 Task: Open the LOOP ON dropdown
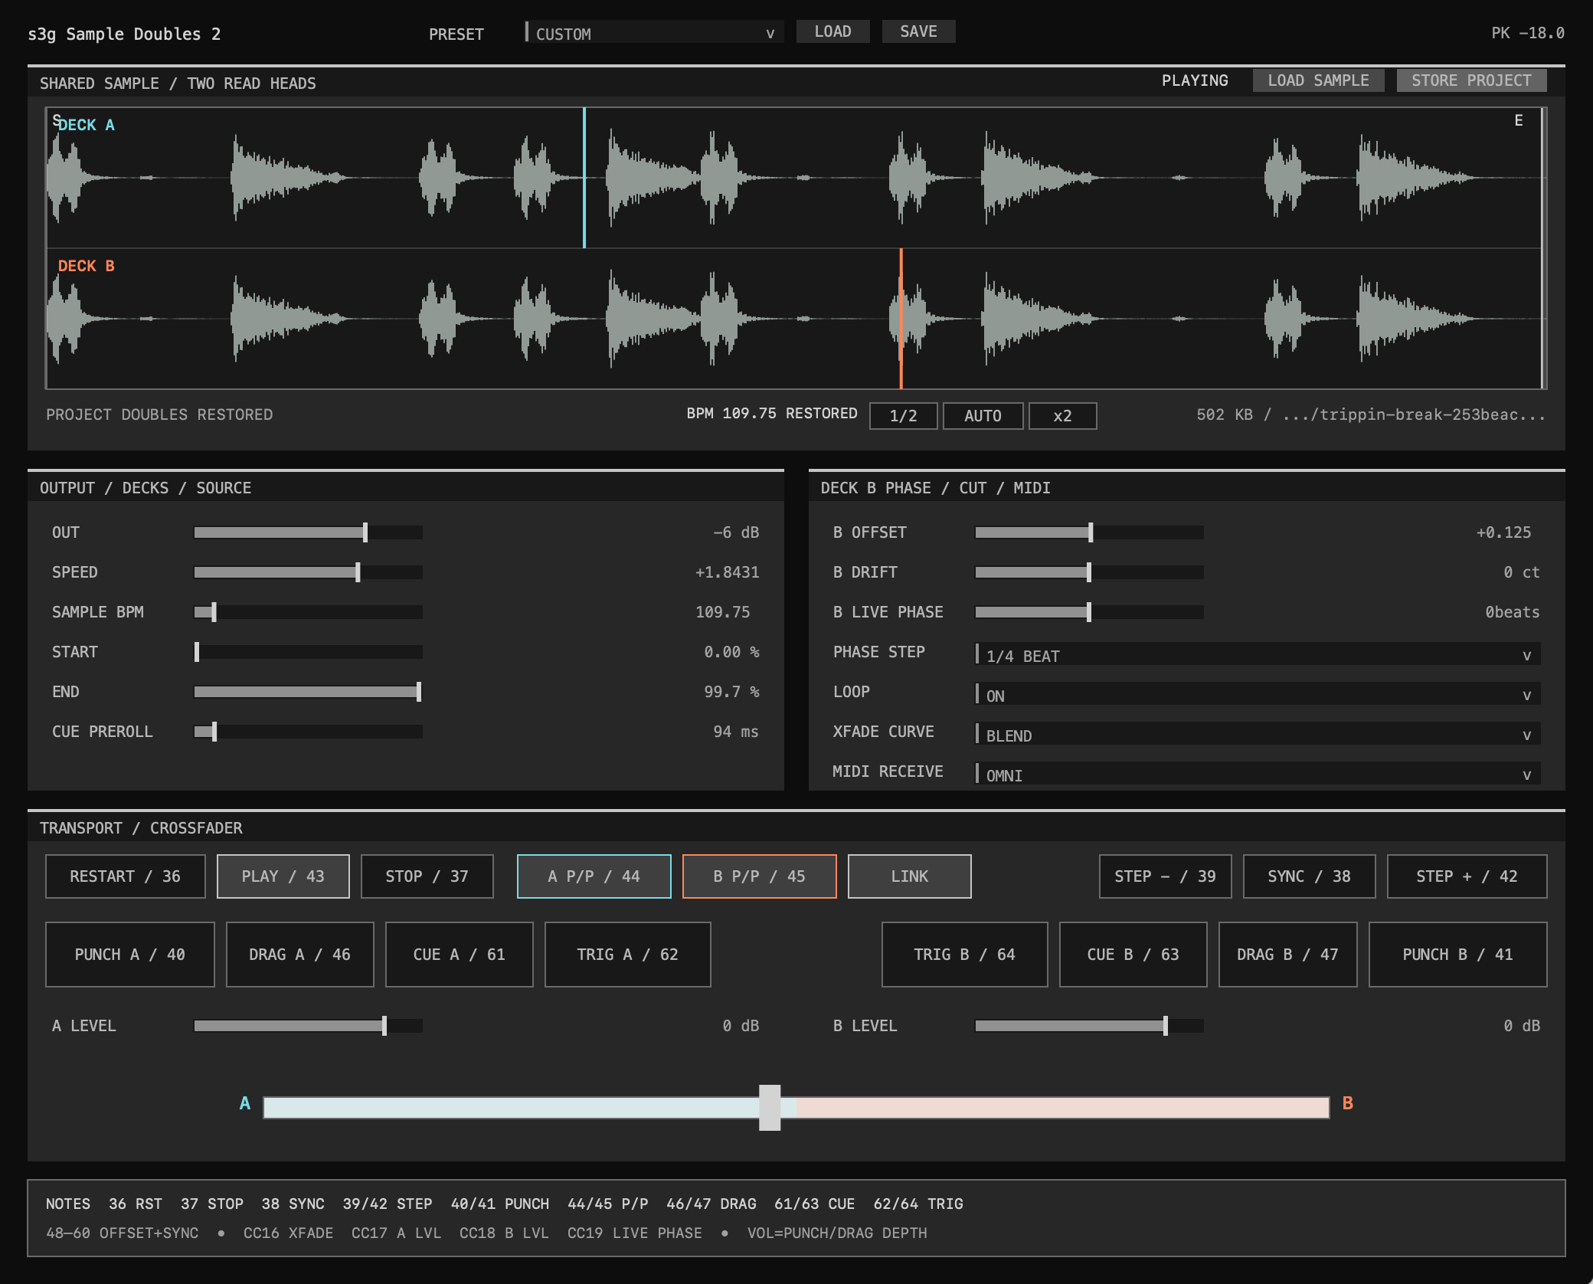tap(1258, 695)
